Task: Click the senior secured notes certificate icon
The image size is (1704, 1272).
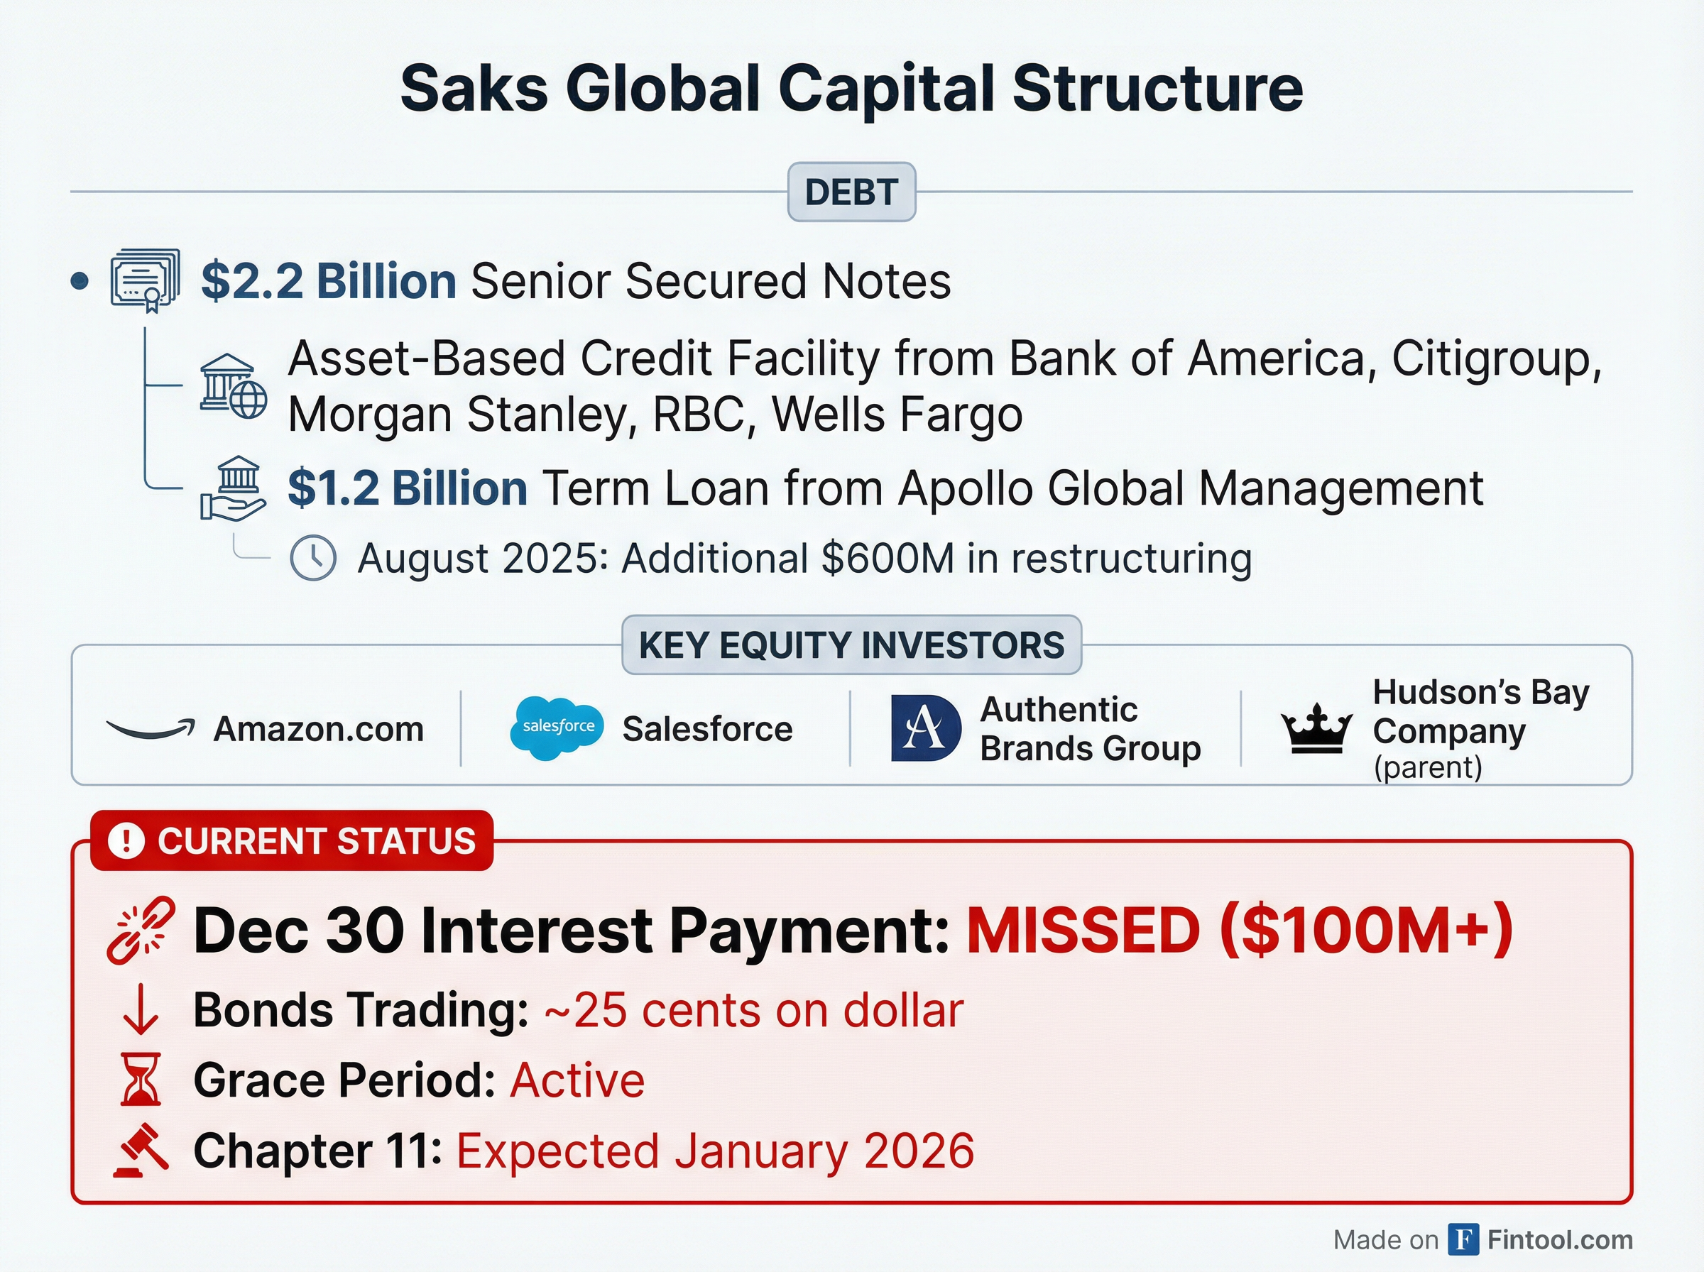Action: pos(146,280)
